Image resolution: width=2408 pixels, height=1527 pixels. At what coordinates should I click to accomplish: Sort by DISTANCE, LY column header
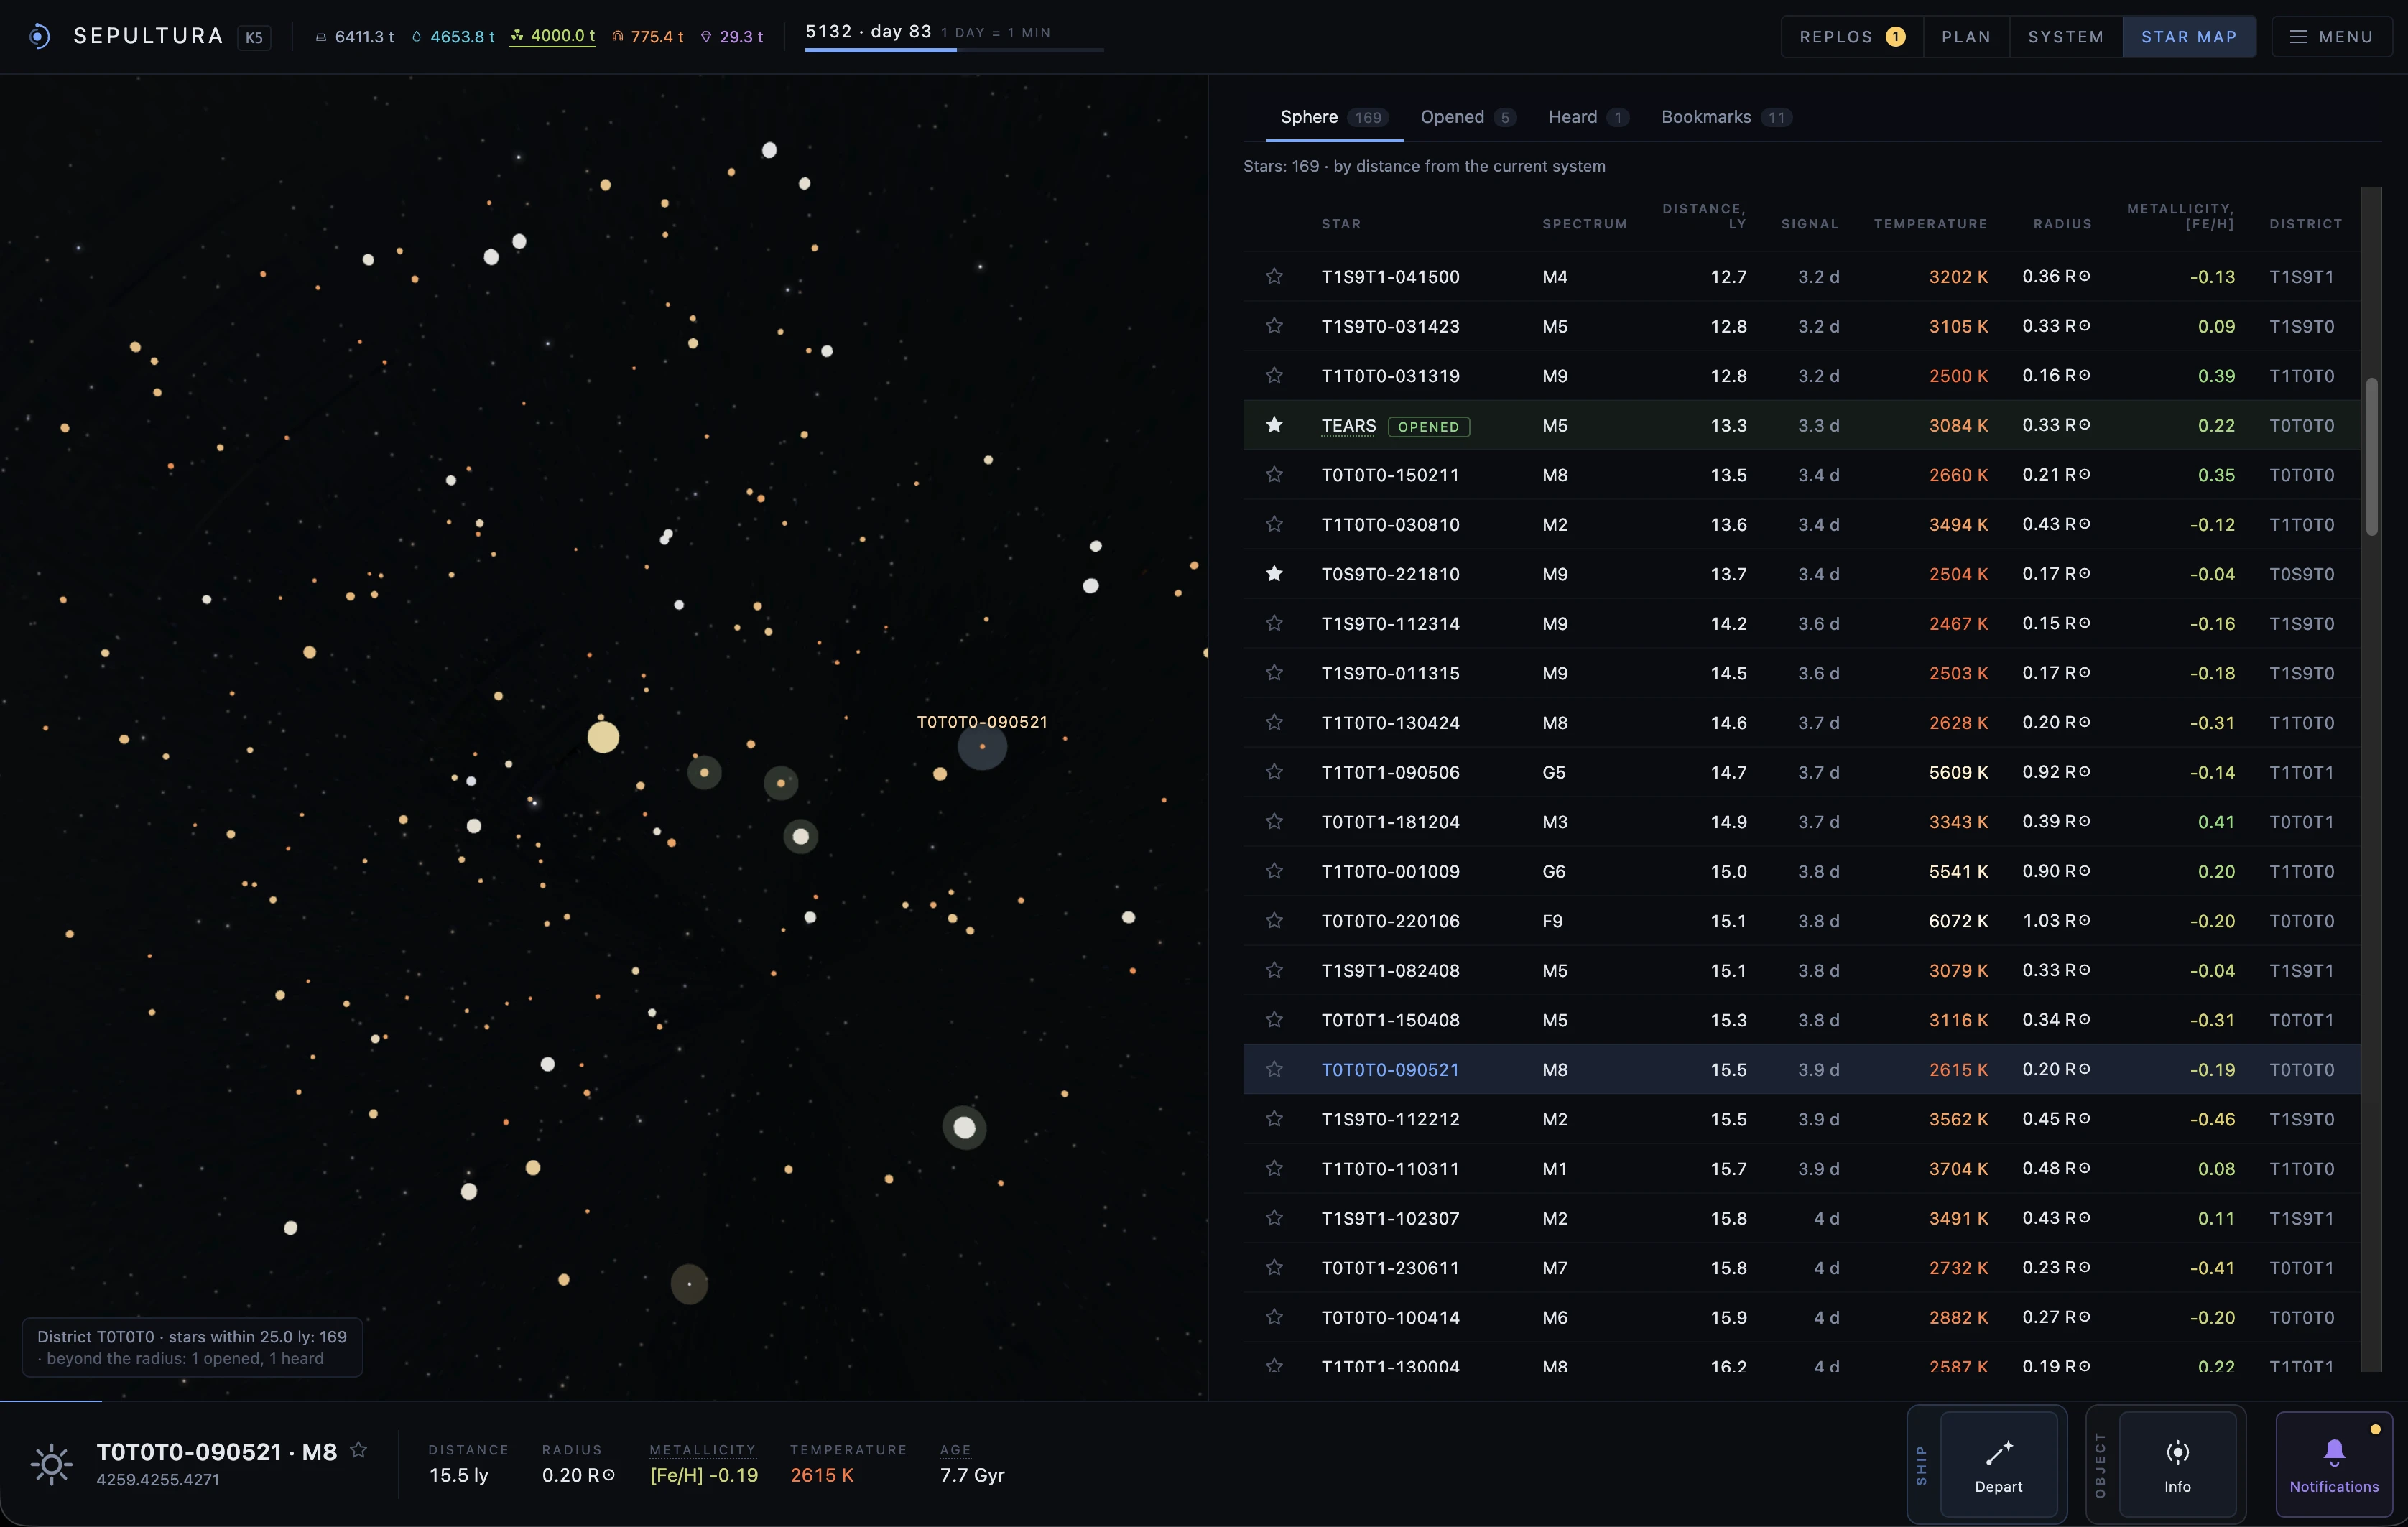point(1704,215)
